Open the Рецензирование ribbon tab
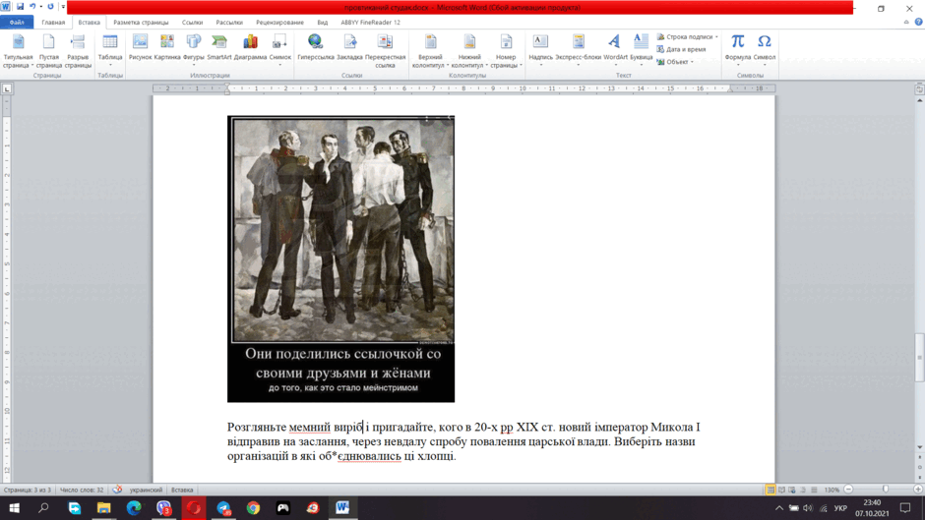The image size is (925, 520). pos(279,23)
